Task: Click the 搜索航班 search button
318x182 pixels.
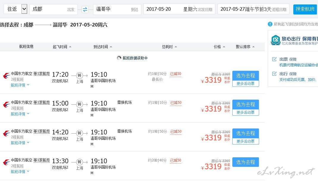Action: pyautogui.click(x=305, y=9)
